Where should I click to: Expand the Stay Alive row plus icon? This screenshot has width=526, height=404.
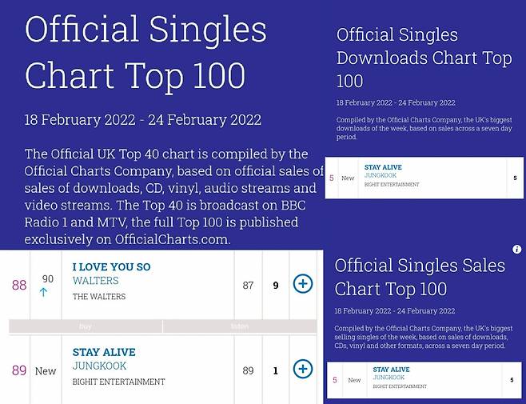[303, 369]
